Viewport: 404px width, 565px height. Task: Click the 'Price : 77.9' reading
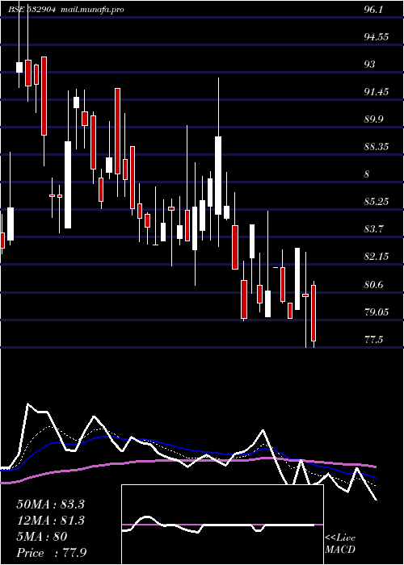coord(52,553)
